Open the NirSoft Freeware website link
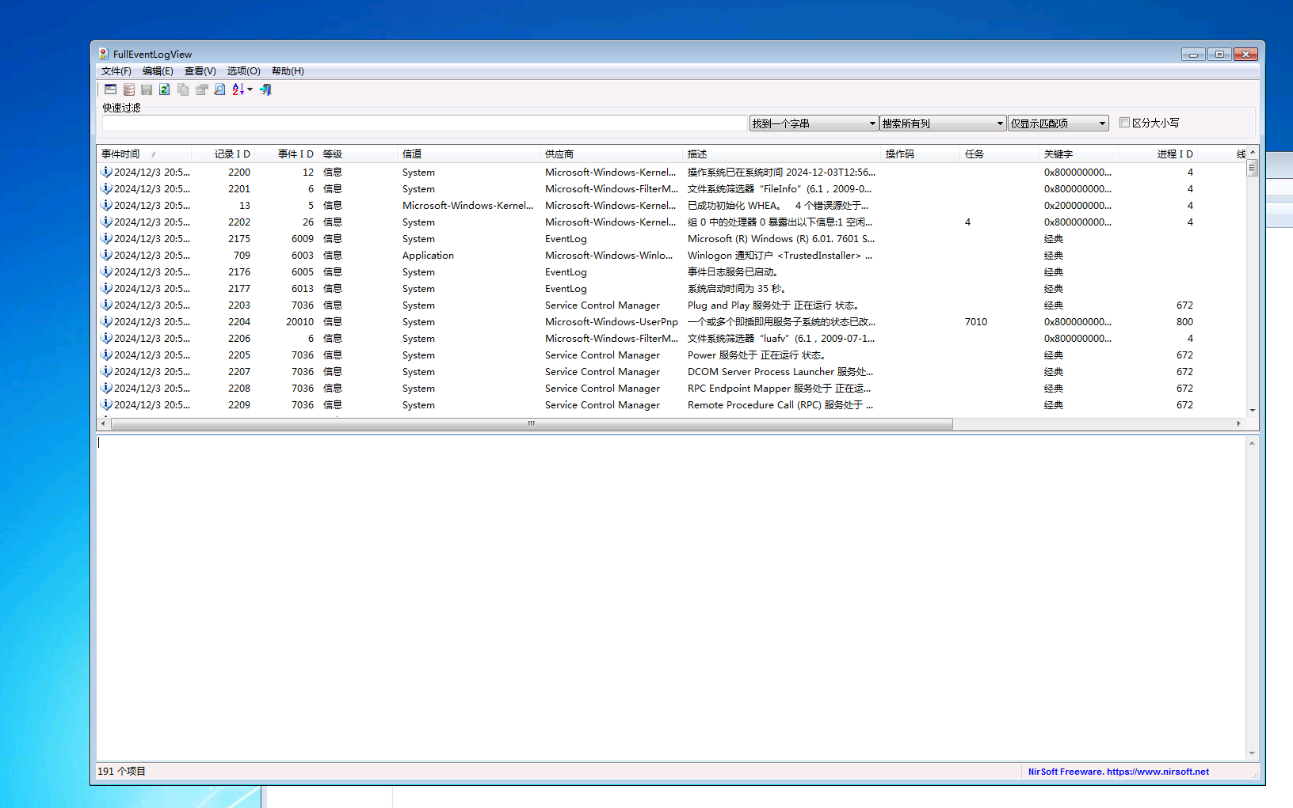The image size is (1293, 808). [x=1118, y=772]
